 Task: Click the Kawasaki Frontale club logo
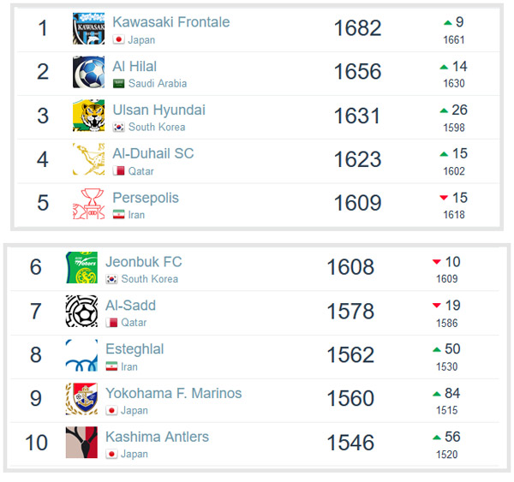tap(88, 28)
